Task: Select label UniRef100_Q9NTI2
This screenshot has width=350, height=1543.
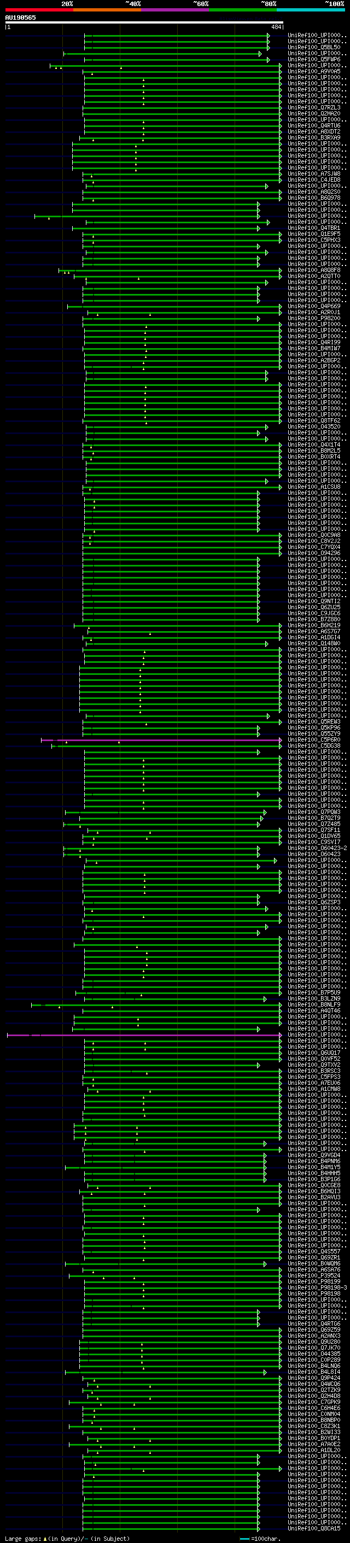Action: coord(314,601)
